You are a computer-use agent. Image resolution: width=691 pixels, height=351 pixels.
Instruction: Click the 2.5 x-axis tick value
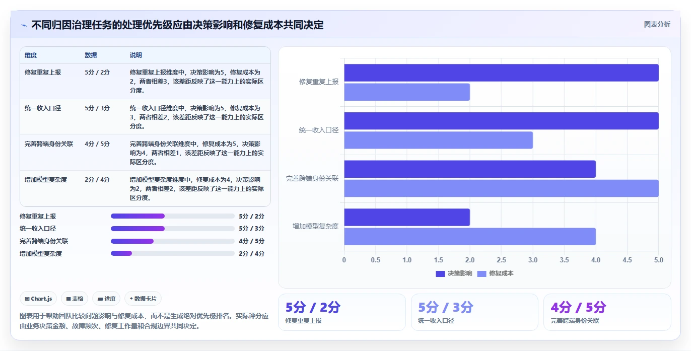[x=501, y=260]
